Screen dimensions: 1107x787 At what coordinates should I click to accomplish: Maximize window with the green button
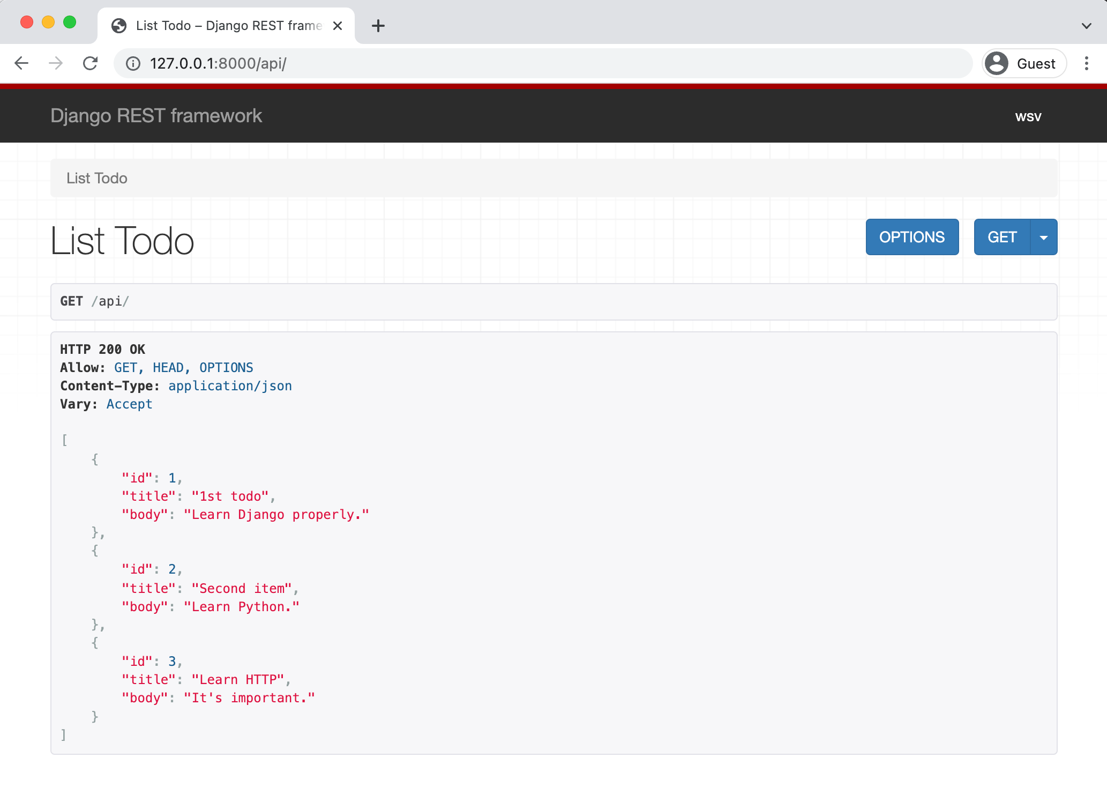pyautogui.click(x=70, y=22)
